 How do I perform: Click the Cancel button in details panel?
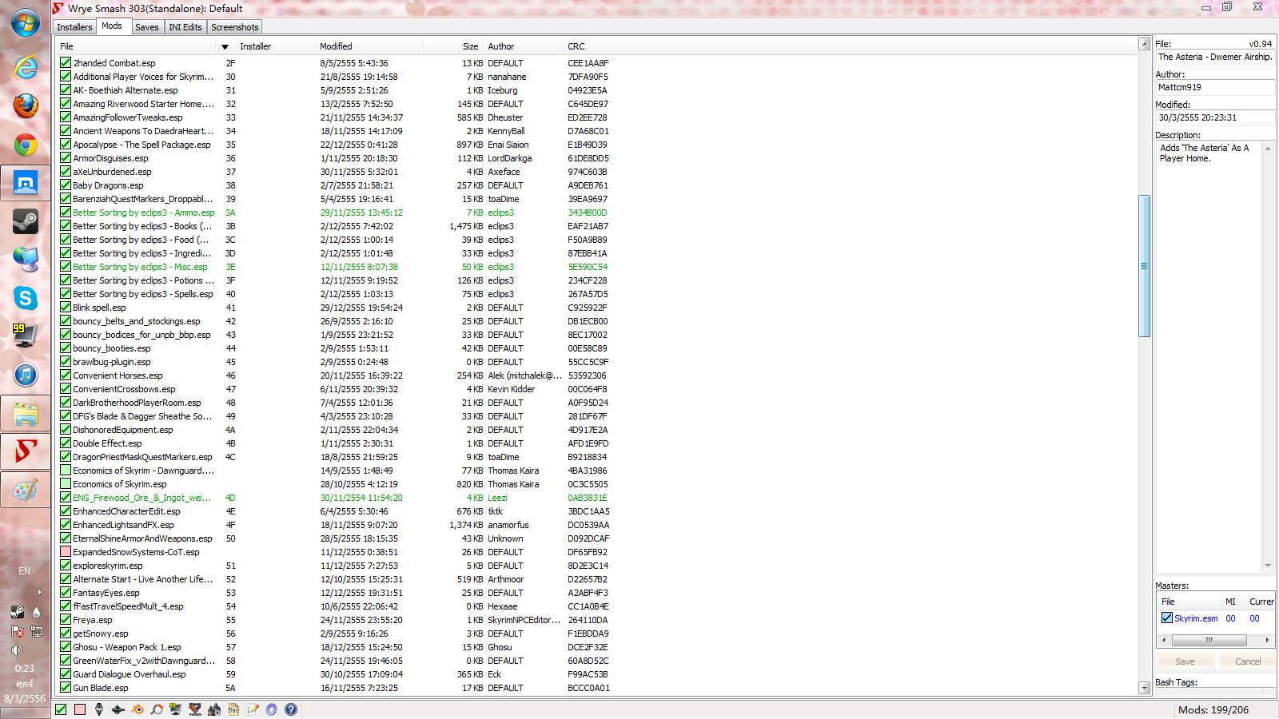(x=1248, y=661)
